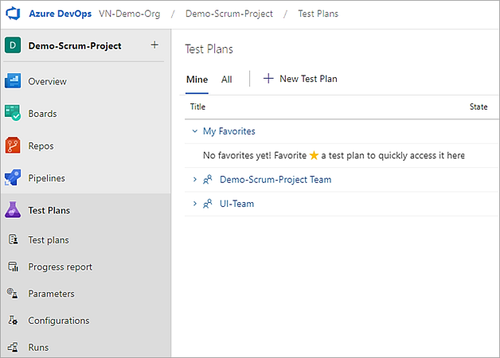Screen dimensions: 500x358
Task: Open the Repos hub icon
Action: (x=14, y=146)
